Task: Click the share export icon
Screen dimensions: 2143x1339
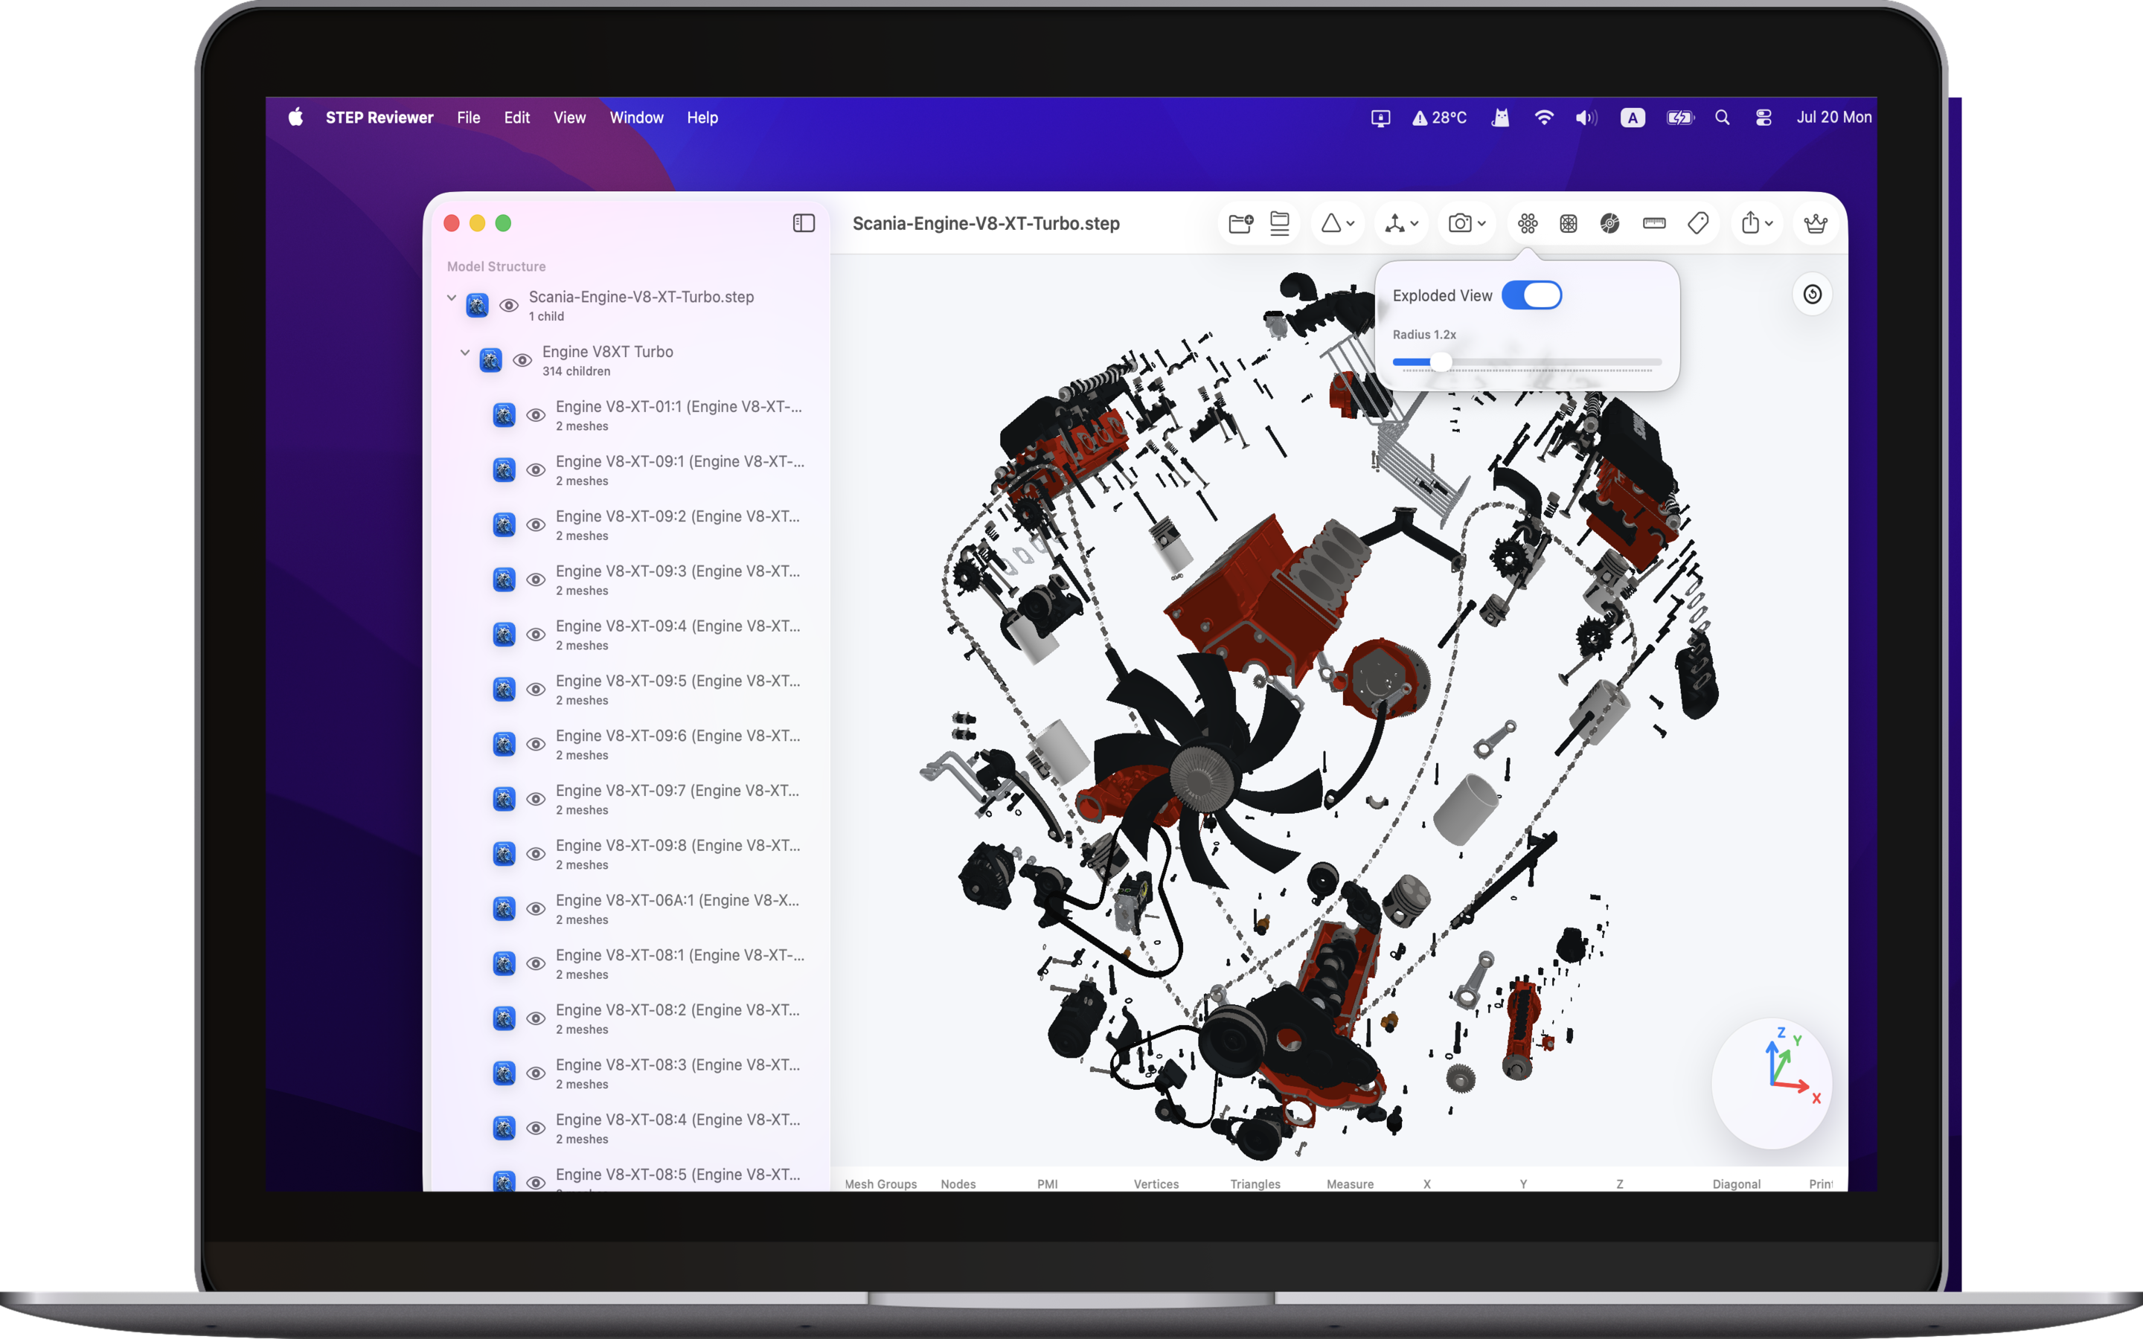Action: pyautogui.click(x=1750, y=223)
